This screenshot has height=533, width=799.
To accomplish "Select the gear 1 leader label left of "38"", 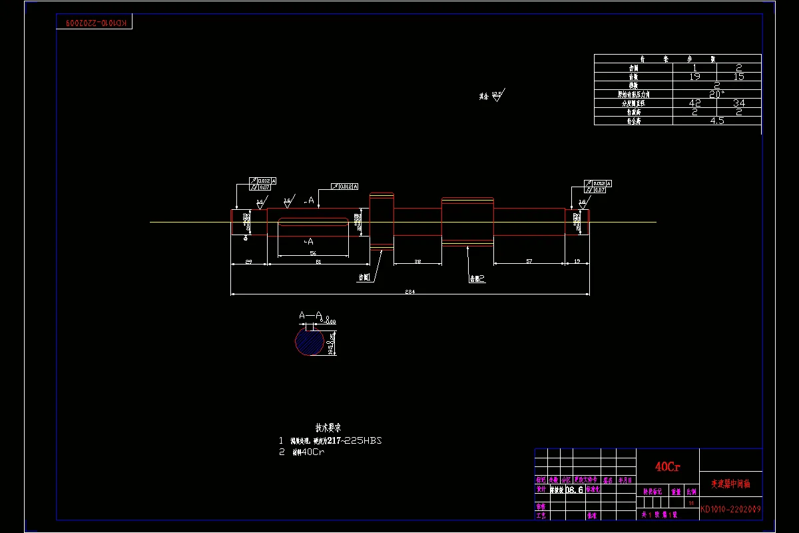I will click(364, 277).
